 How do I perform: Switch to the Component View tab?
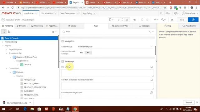point(120,26)
